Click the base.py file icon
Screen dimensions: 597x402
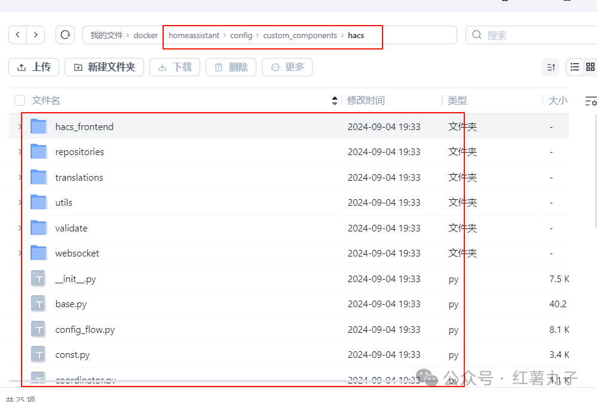[38, 304]
